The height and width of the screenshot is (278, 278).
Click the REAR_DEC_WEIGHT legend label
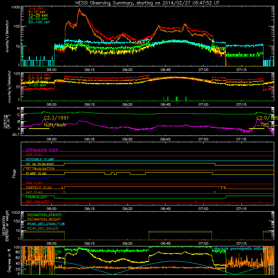[x=43, y=229]
